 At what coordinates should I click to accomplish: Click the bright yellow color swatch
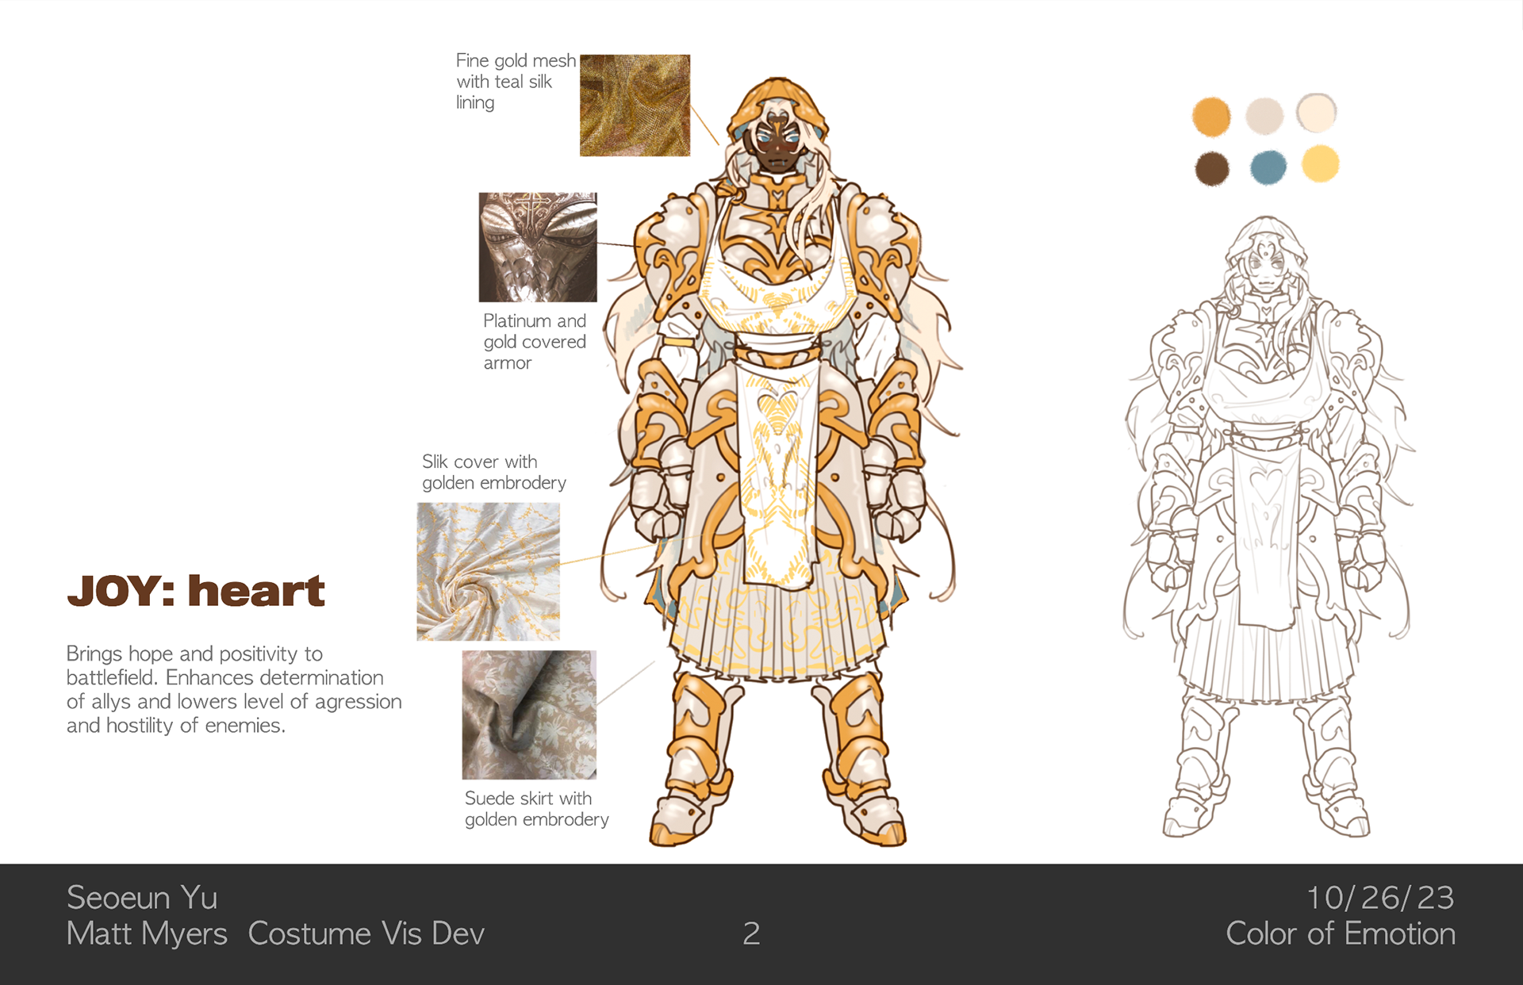[x=1321, y=164]
